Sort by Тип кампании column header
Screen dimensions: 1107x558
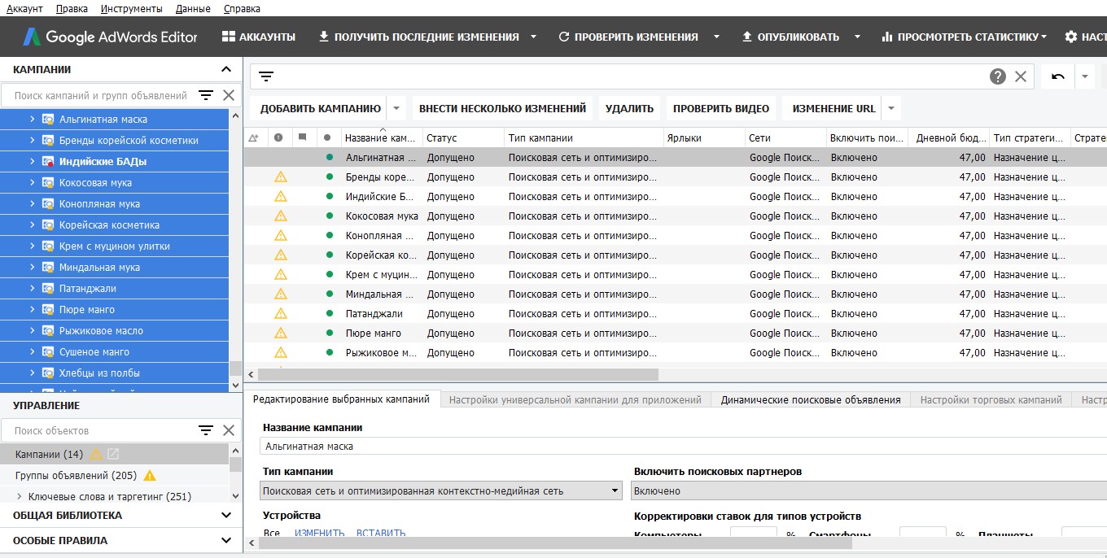coord(584,137)
